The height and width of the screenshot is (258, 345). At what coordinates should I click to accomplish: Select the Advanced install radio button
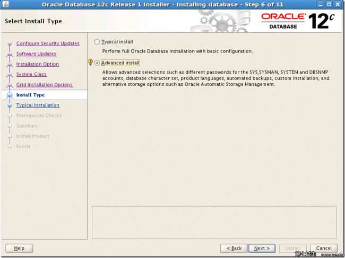tap(97, 63)
